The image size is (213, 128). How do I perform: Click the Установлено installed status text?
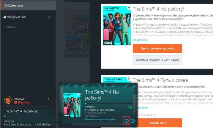point(147,115)
